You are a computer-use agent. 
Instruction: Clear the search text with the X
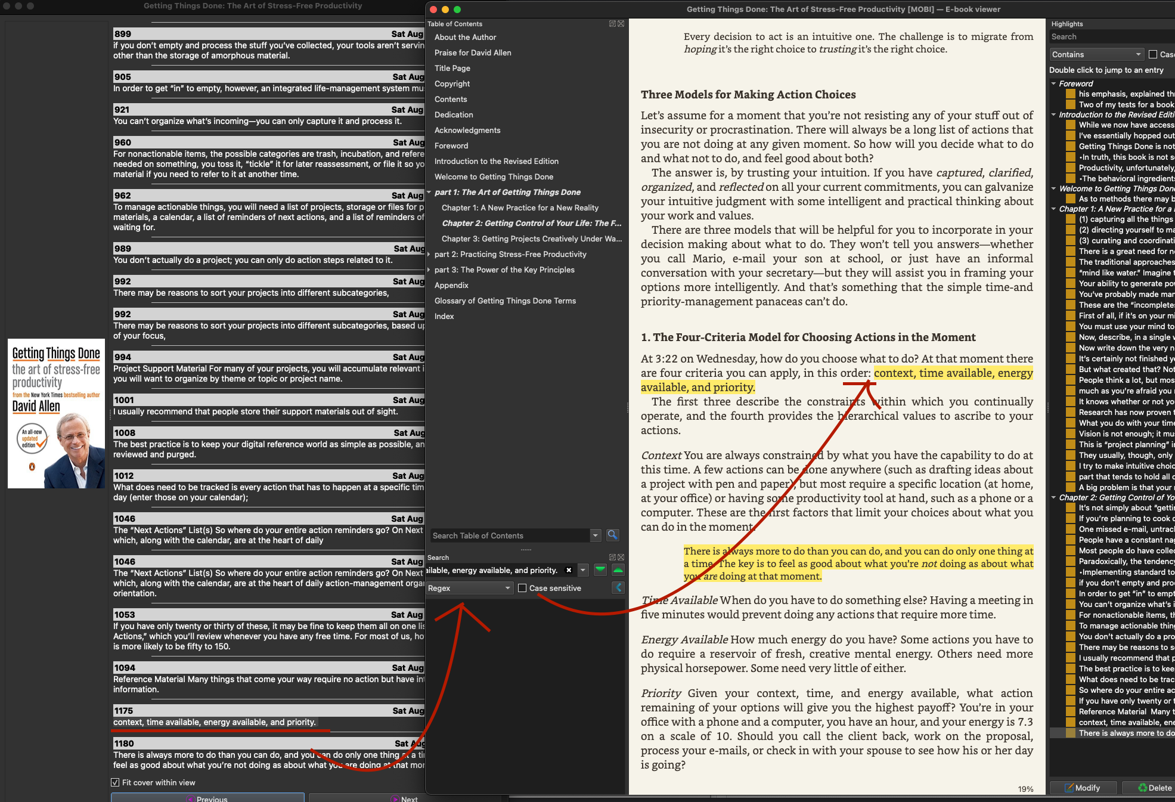tap(569, 570)
